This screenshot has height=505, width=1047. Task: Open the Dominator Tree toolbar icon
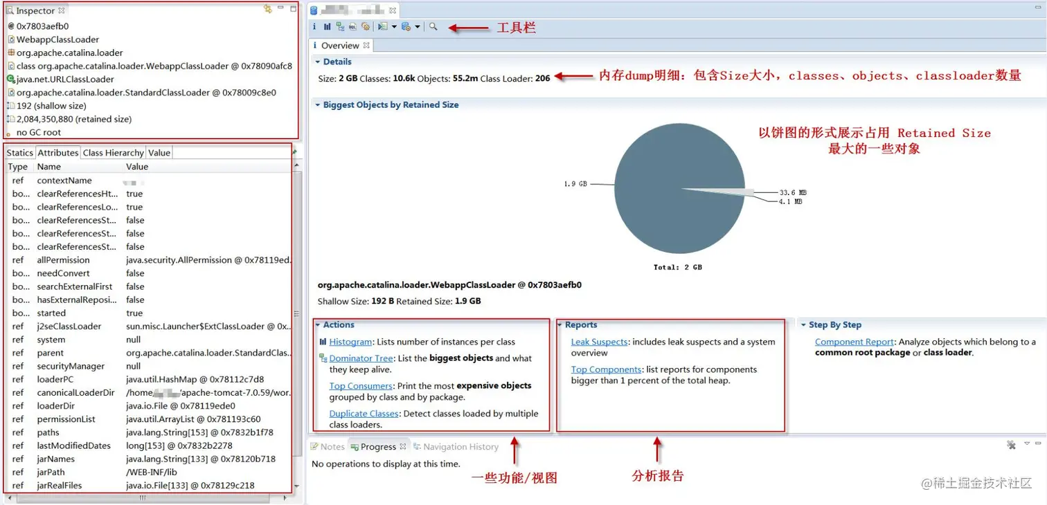pos(340,26)
